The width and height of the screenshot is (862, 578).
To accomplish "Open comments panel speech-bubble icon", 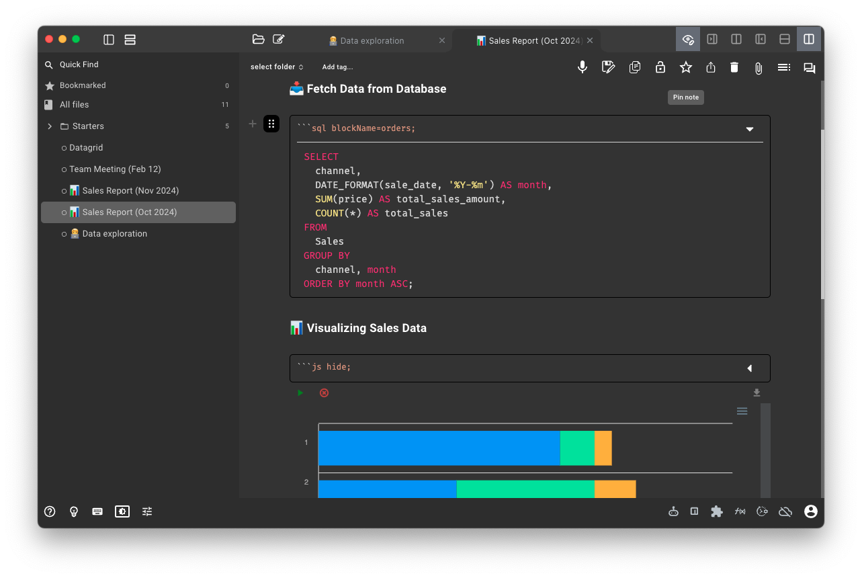I will pyautogui.click(x=809, y=68).
